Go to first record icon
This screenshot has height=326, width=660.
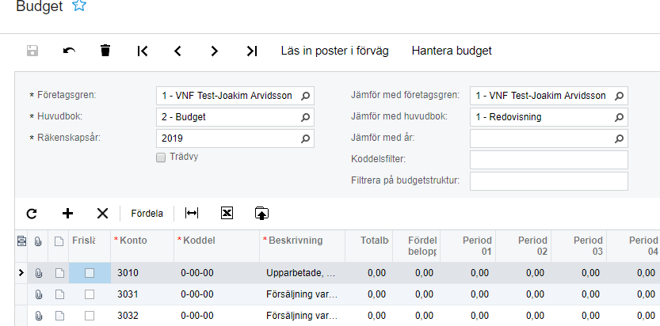point(143,51)
